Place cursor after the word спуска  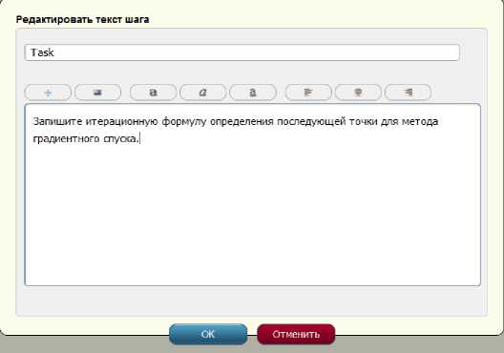tap(139, 138)
